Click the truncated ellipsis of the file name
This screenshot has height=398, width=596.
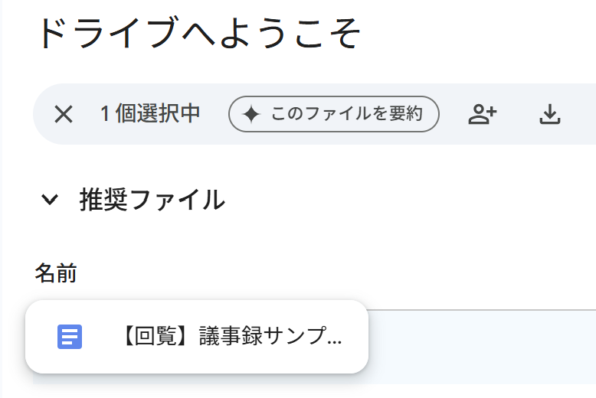[335, 342]
